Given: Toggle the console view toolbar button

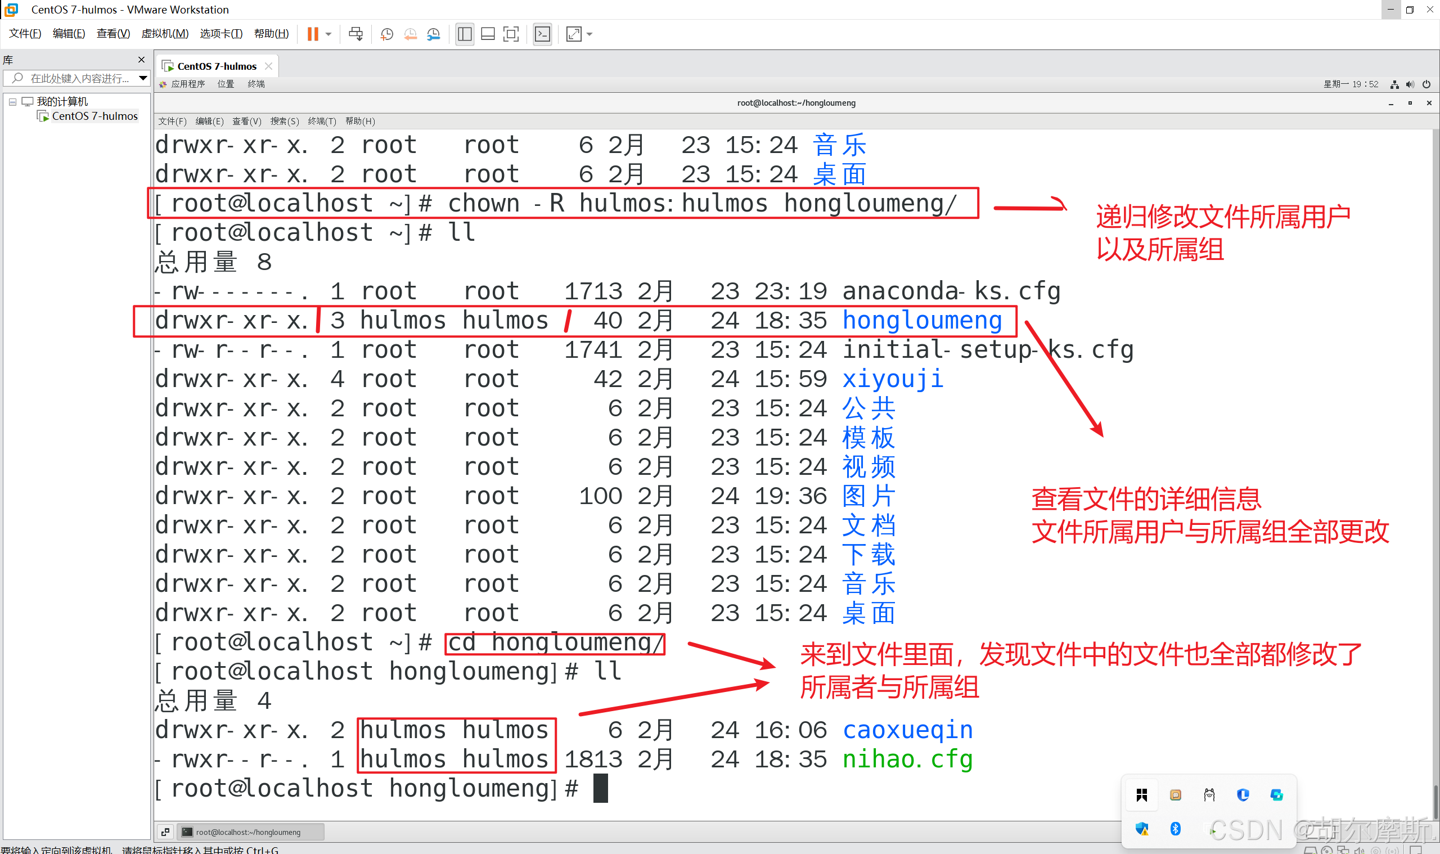Looking at the screenshot, I should point(542,34).
